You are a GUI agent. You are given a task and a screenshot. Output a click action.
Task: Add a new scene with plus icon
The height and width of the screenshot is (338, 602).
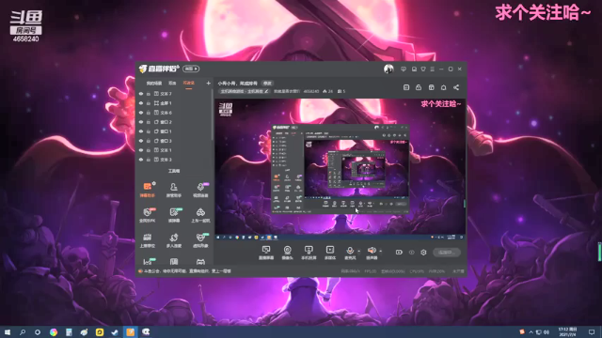208,84
